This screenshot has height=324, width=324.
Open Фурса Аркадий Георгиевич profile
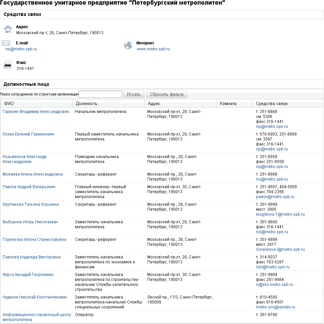click(x=28, y=275)
